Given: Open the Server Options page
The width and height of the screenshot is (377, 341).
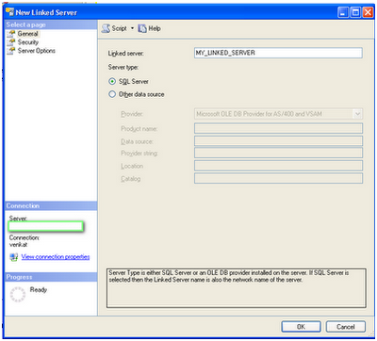Looking at the screenshot, I should [36, 51].
